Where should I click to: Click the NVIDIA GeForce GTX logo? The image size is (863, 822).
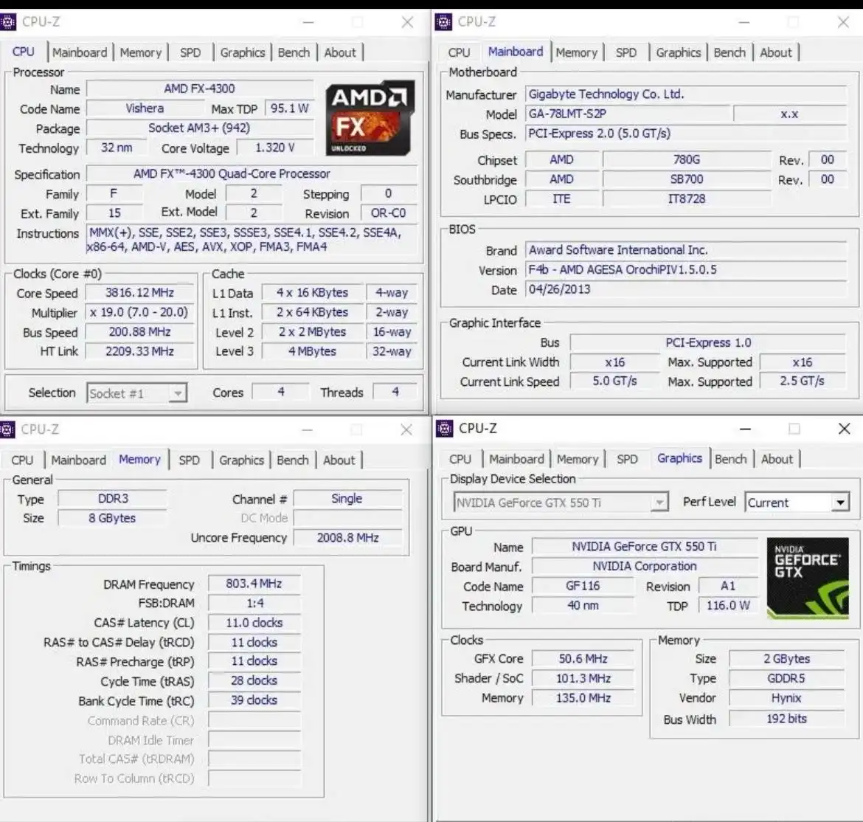point(807,577)
